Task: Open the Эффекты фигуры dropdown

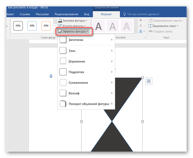Action: click(74, 31)
